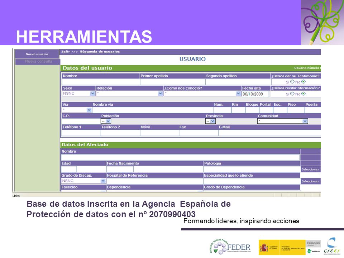
Task: Select No for ¿Desea recibir información?
Action: click(x=304, y=94)
